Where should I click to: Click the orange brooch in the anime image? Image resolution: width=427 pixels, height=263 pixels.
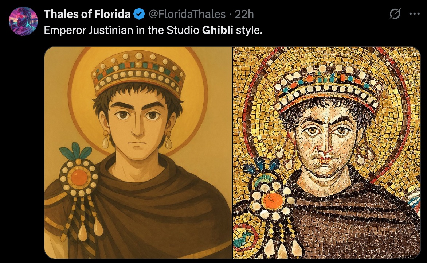79,177
